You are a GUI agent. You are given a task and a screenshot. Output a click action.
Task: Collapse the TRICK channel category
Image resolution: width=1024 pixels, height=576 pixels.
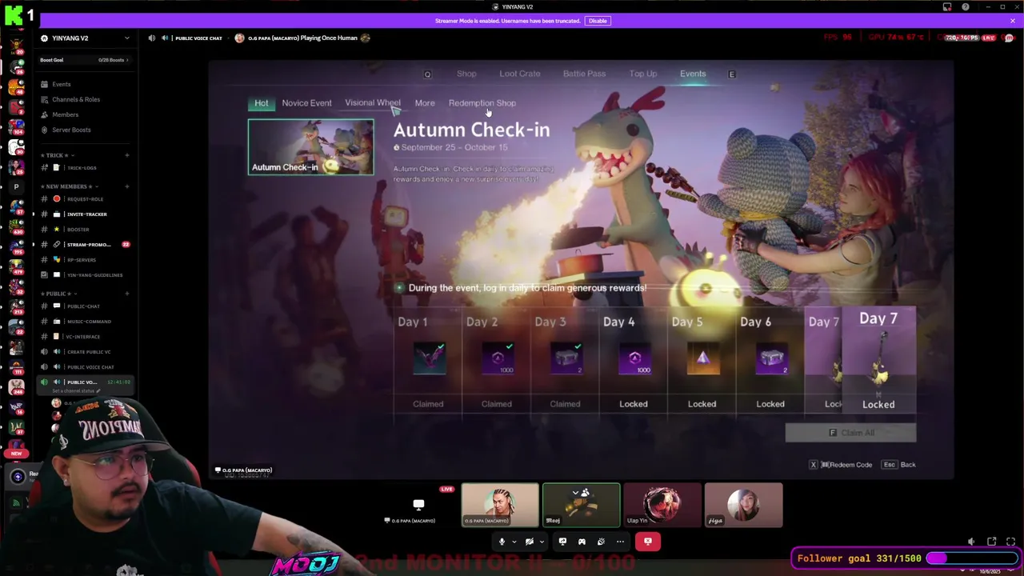click(x=56, y=155)
